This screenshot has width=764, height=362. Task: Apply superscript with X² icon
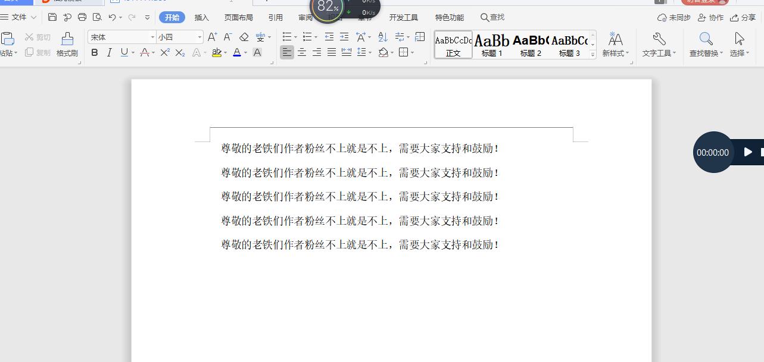coord(165,52)
